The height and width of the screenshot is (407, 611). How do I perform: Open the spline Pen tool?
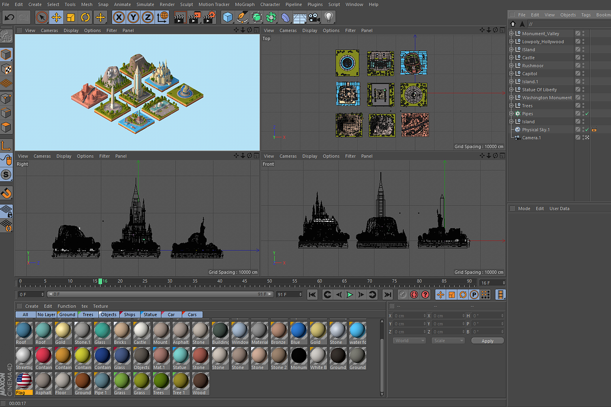pyautogui.click(x=242, y=17)
